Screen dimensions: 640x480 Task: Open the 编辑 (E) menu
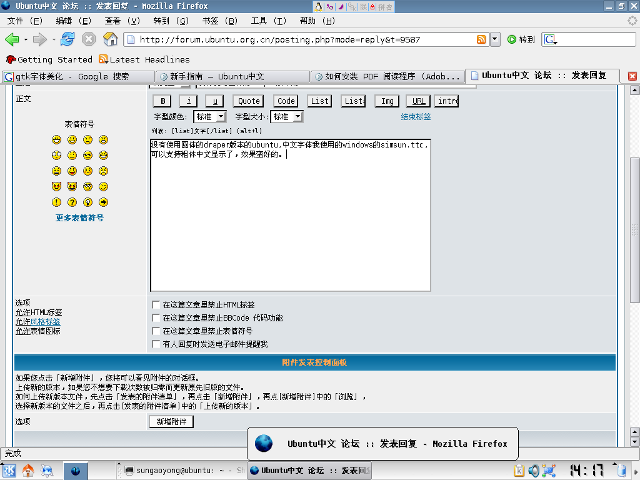(x=74, y=21)
